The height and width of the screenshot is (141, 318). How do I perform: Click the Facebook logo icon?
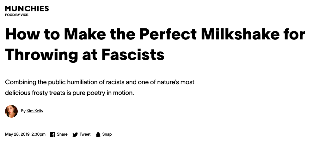pyautogui.click(x=53, y=134)
